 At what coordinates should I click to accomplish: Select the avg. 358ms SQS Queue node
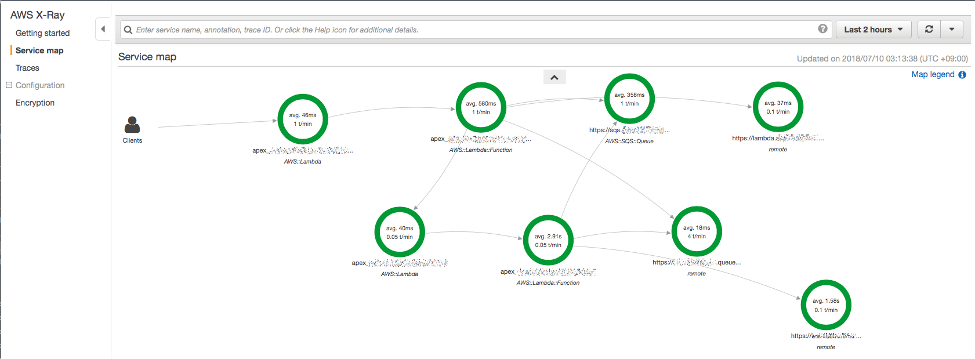pyautogui.click(x=629, y=99)
